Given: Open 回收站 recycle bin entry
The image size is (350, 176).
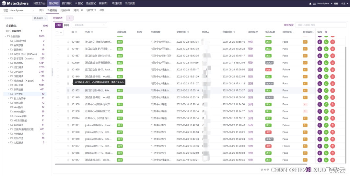Looking at the screenshot, I should [x=13, y=26].
